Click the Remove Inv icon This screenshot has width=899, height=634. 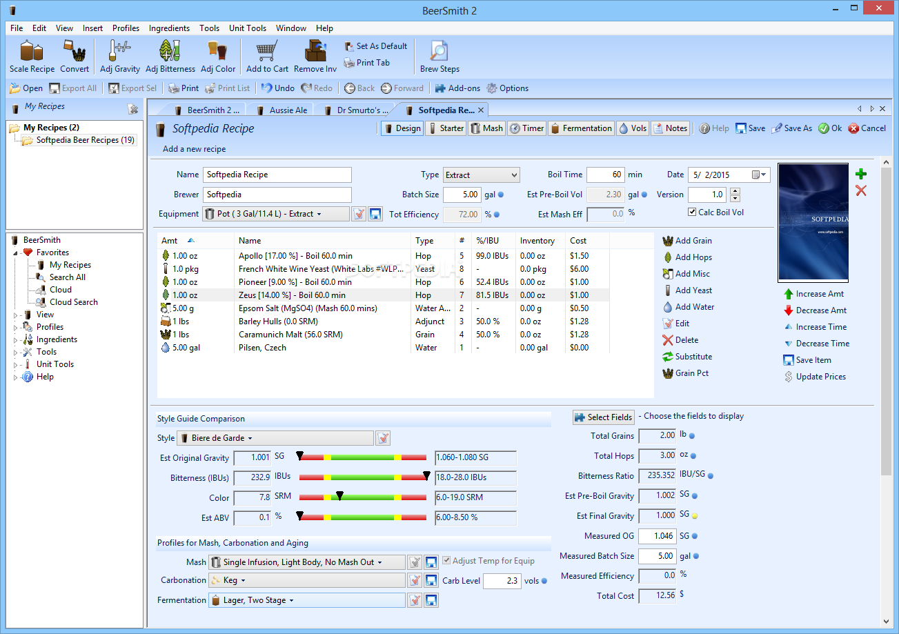pos(315,56)
